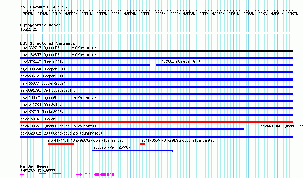Click the red nsv4174451 variant bar
Viewport: 303px width, 178px height.
point(61,144)
